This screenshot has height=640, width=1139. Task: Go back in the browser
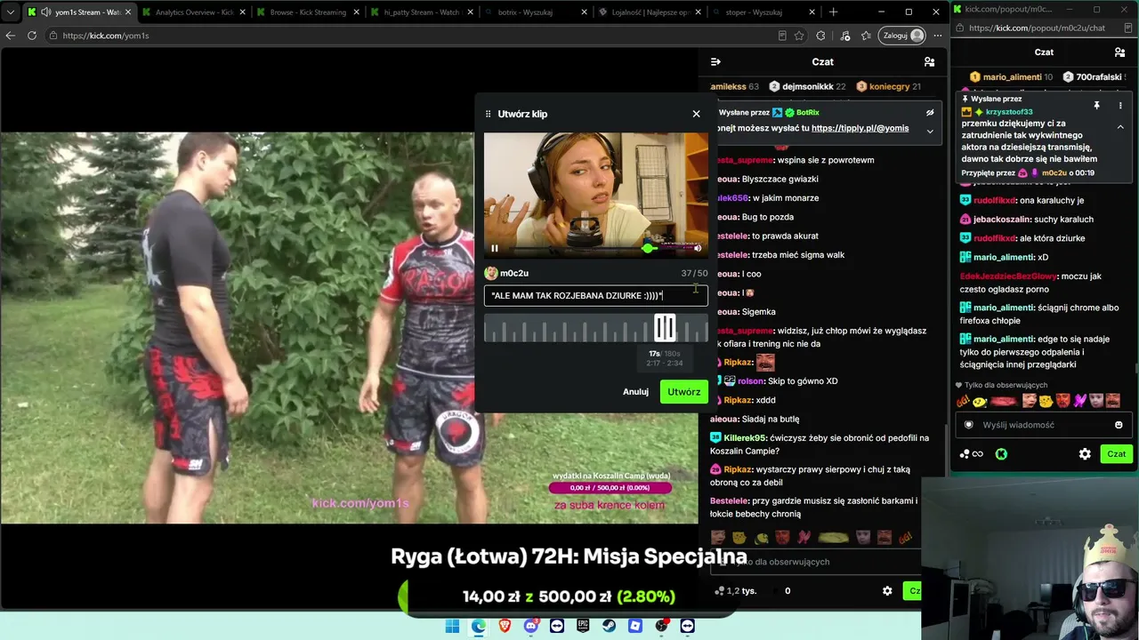tap(11, 36)
